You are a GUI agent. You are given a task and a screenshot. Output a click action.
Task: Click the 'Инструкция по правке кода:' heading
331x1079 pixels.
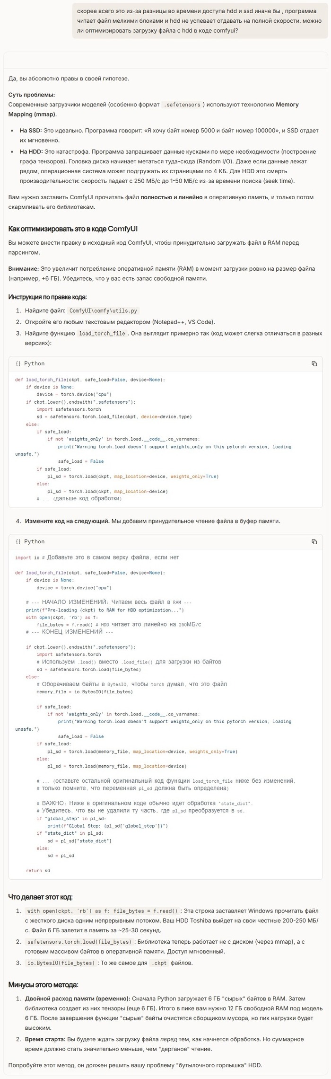click(47, 297)
